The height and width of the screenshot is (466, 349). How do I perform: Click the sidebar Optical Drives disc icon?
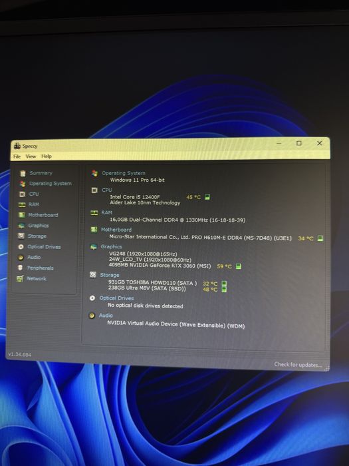(x=21, y=247)
